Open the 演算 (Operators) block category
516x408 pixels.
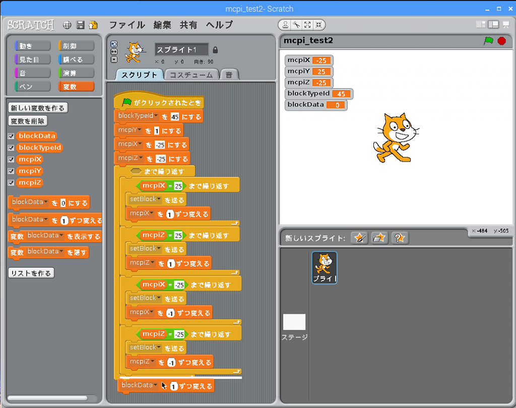77,73
